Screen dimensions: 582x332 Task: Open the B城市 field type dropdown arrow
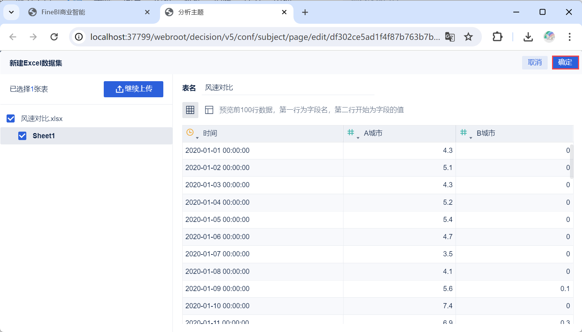coord(471,138)
